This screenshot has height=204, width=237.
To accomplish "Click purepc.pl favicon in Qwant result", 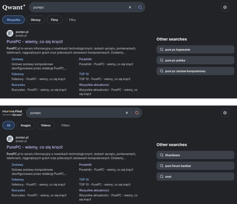I will (x=10, y=33).
